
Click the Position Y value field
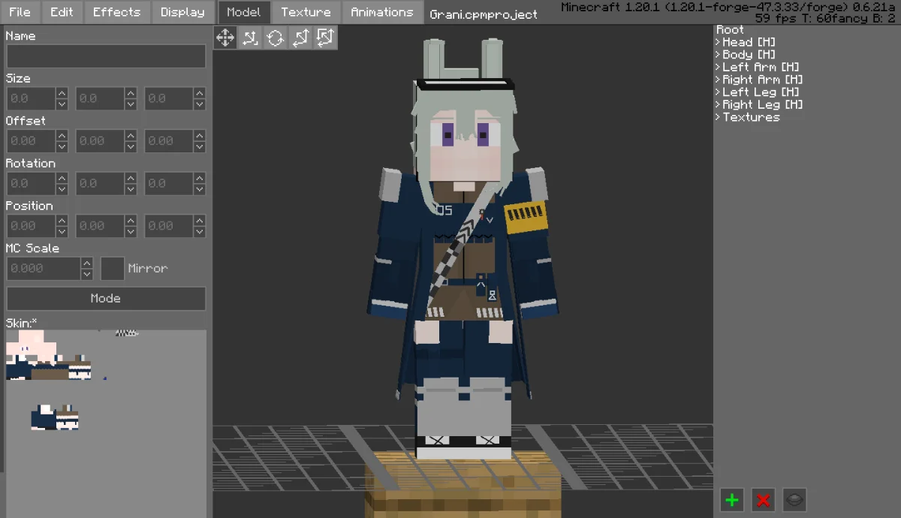pos(100,225)
